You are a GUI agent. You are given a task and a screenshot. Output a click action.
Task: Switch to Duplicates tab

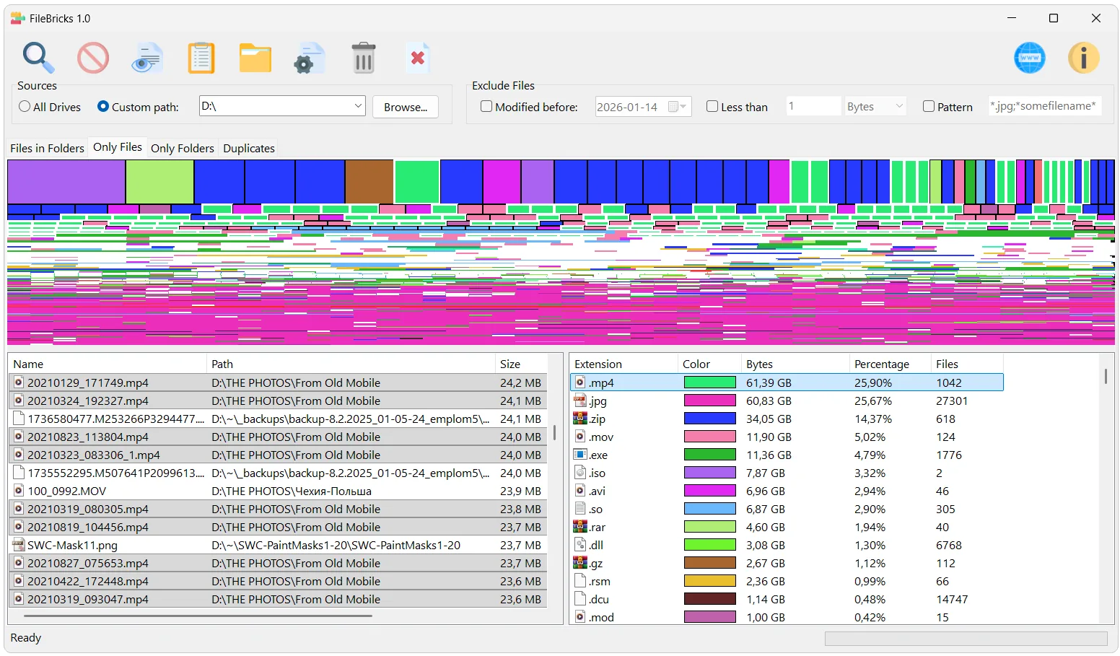coord(249,148)
